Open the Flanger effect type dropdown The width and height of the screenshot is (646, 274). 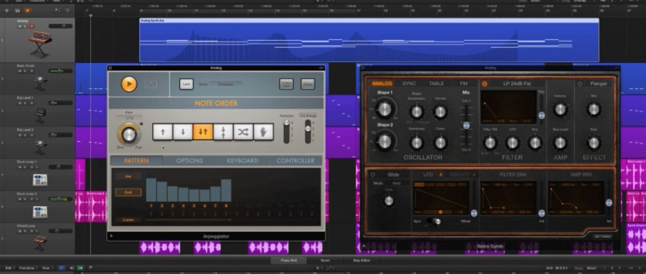tap(599, 84)
